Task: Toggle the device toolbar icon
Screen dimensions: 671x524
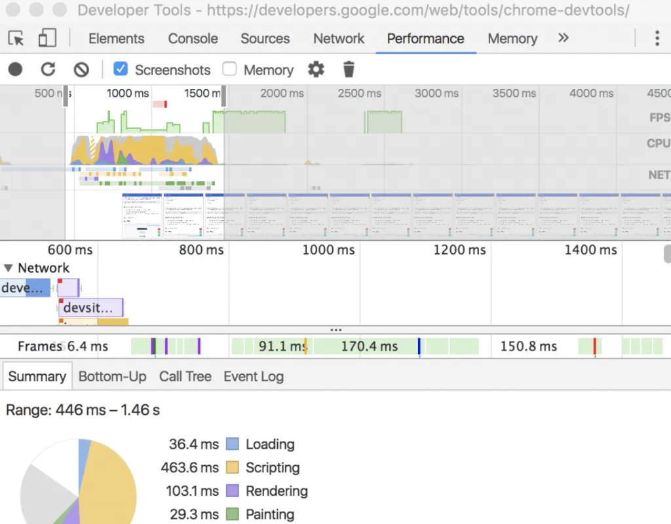Action: (47, 39)
